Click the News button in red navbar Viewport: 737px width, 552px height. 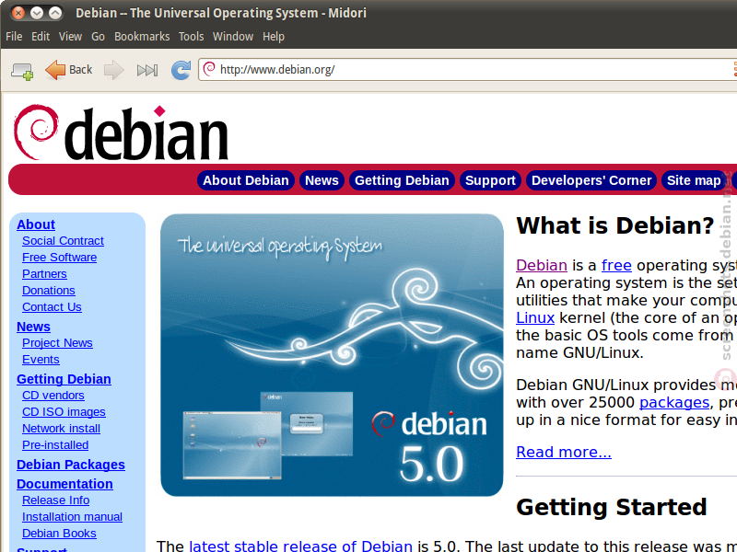tap(322, 180)
